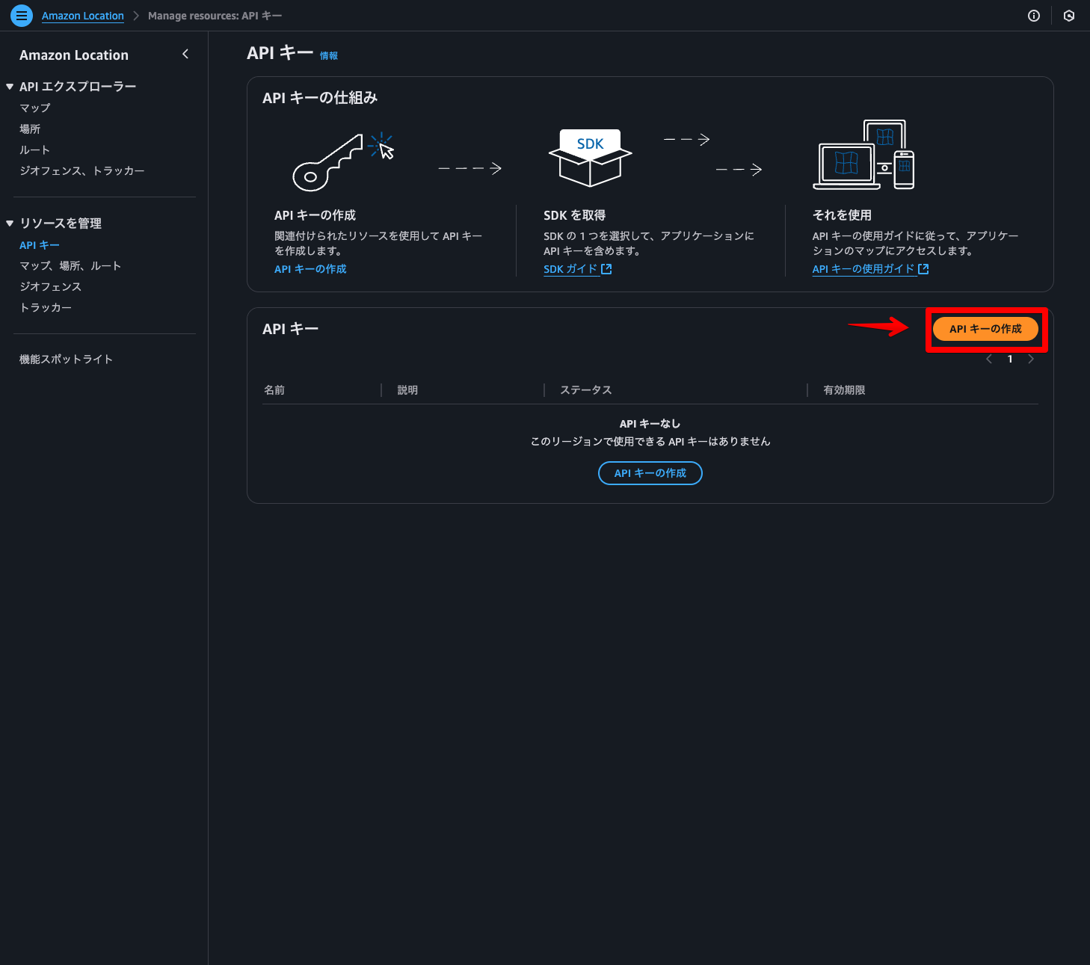Select page 1 in pagination
Screen dimensions: 1090x965
pyautogui.click(x=1010, y=360)
